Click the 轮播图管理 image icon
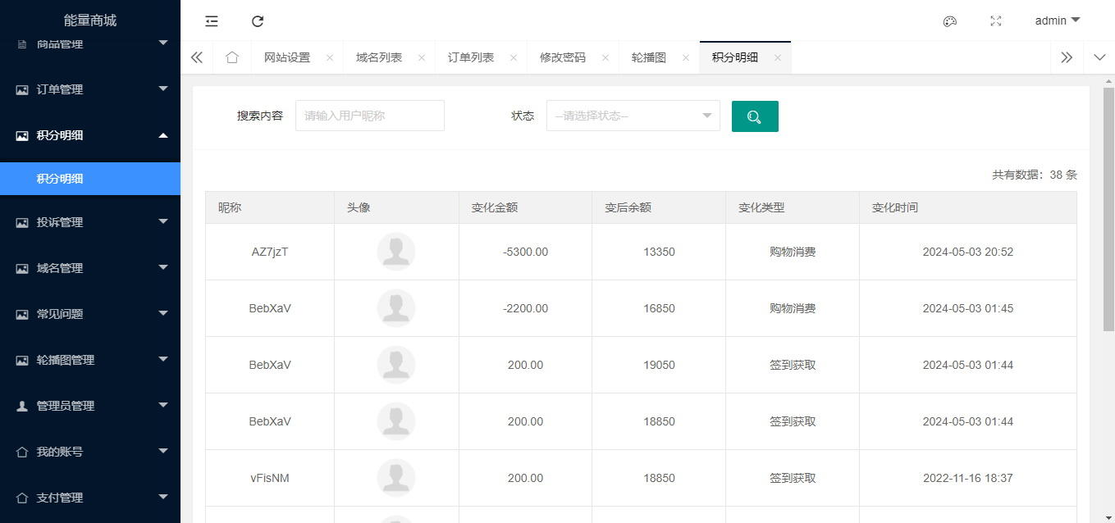1115x523 pixels. (x=22, y=360)
